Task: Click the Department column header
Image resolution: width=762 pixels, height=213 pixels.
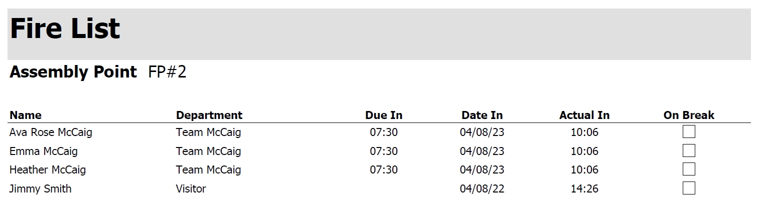Action: [209, 115]
